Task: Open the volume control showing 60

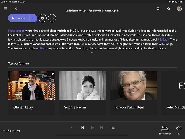Action: pyautogui.click(x=179, y=130)
